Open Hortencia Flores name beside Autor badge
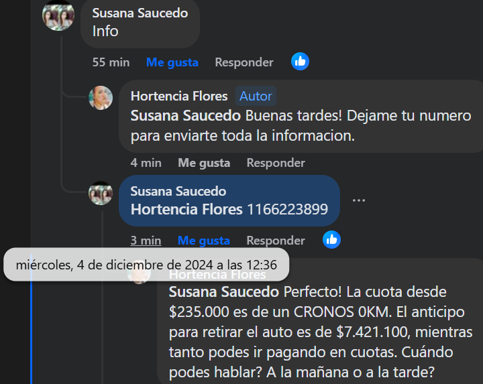 179,97
